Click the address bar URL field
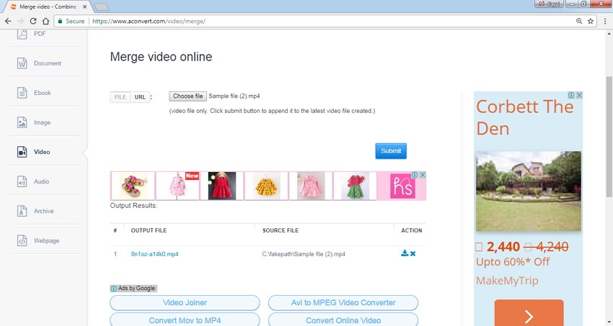The height and width of the screenshot is (326, 613). pos(325,22)
